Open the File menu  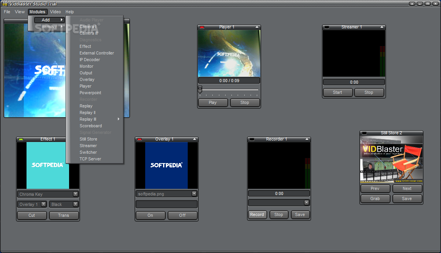click(7, 12)
